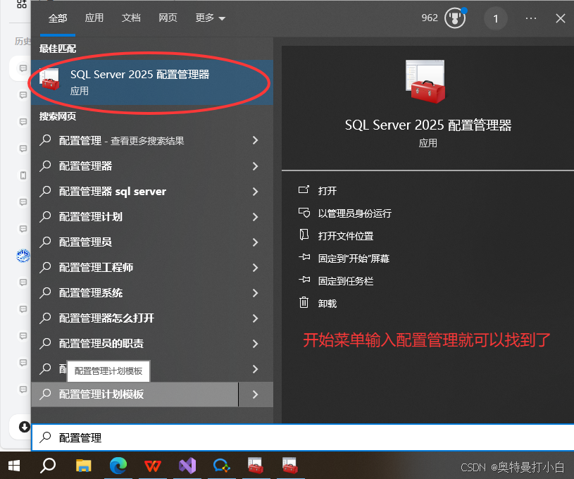Open File Explorer from taskbar
574x479 pixels.
(84, 466)
